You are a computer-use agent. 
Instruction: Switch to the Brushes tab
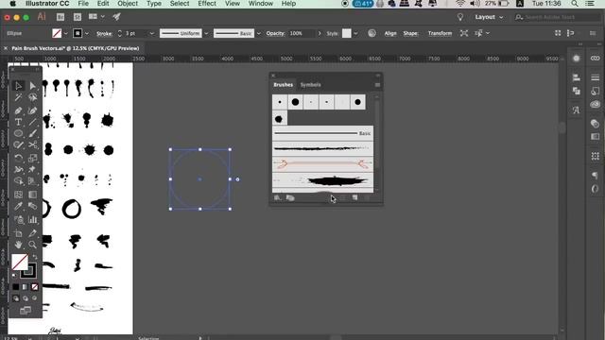[284, 85]
